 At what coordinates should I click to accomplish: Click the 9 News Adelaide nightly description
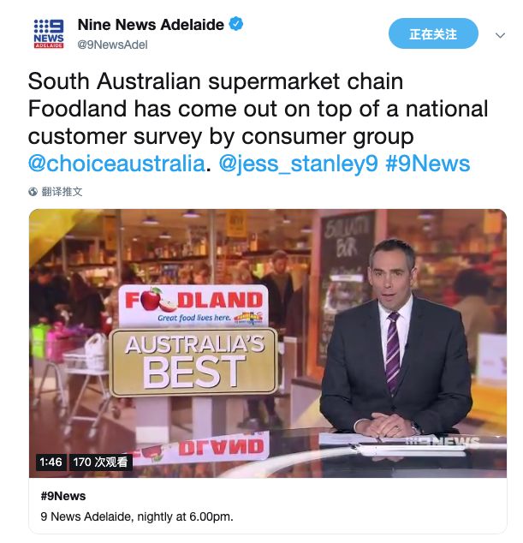point(137,516)
